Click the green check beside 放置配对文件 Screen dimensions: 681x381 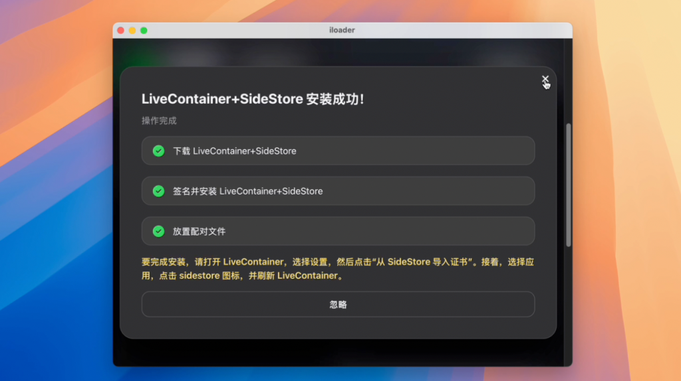point(158,232)
